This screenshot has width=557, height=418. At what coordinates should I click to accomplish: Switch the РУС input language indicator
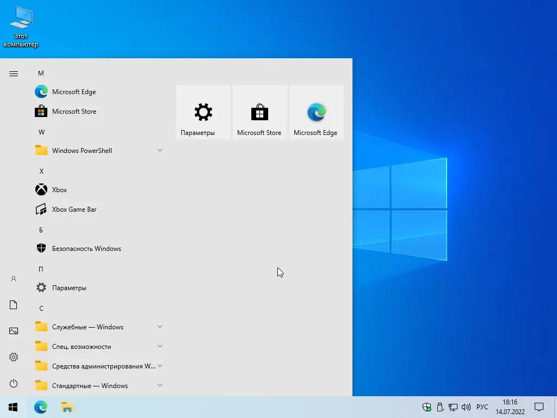pyautogui.click(x=482, y=407)
